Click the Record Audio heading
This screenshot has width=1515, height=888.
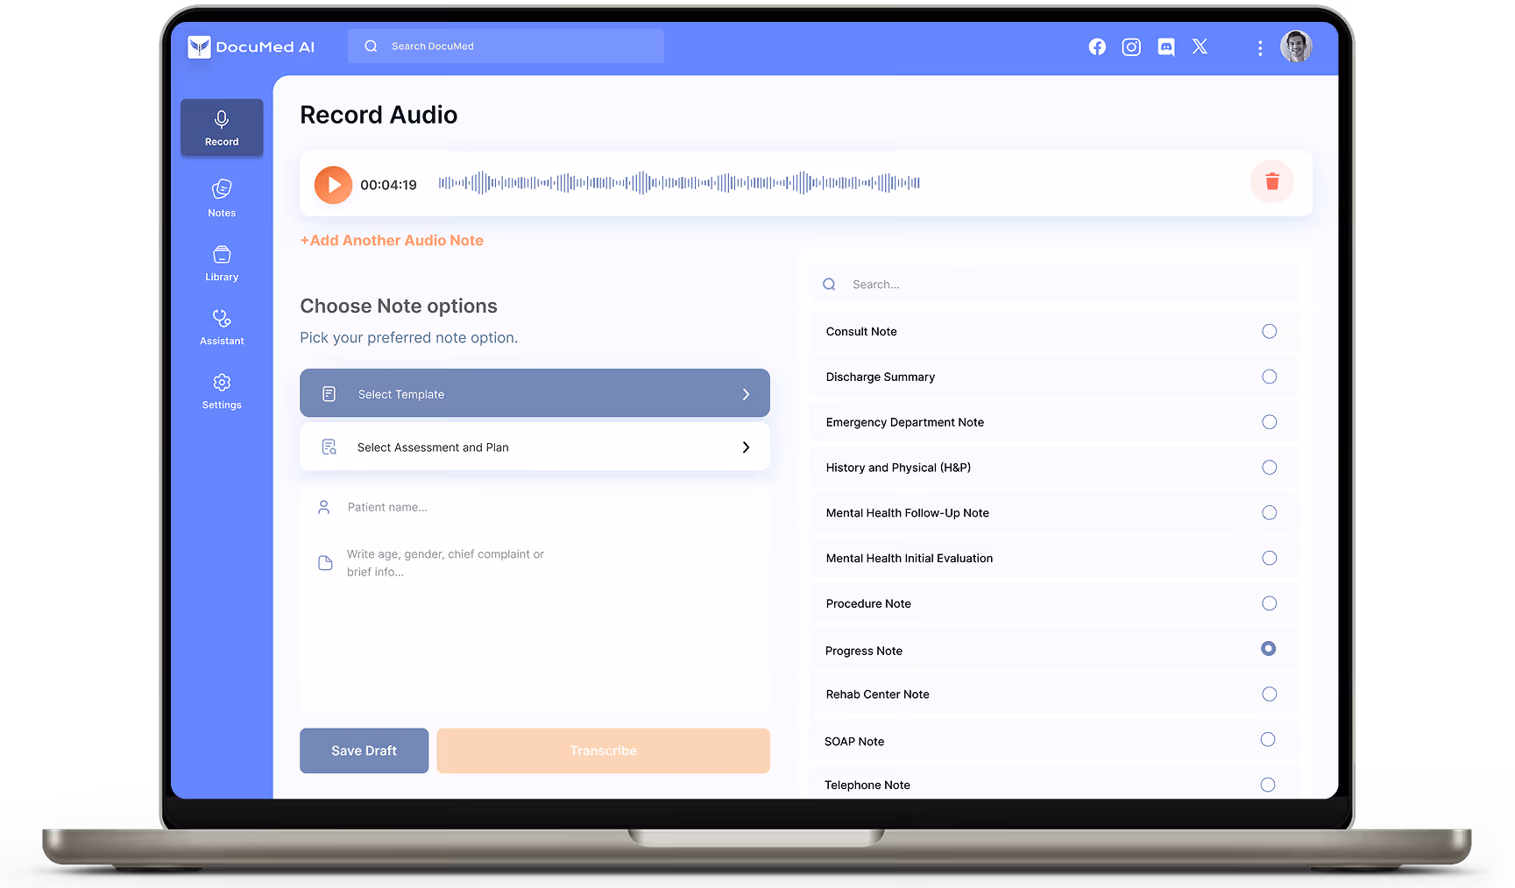click(379, 115)
